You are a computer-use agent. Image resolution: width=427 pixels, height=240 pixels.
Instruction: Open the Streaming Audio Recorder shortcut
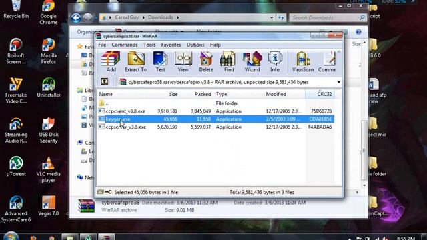click(16, 131)
